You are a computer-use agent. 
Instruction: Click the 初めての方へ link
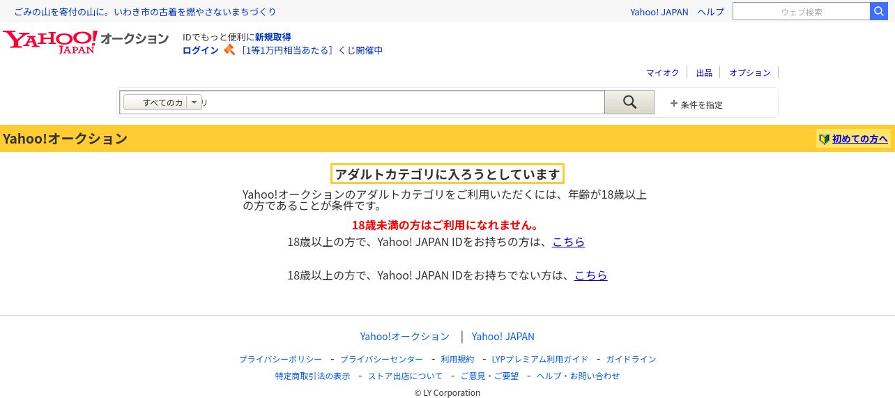(x=860, y=139)
